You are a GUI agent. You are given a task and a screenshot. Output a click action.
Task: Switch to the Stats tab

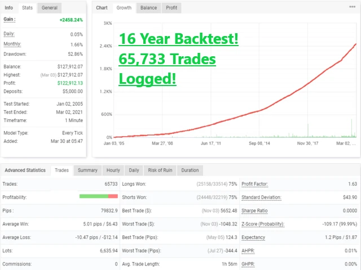click(27, 8)
